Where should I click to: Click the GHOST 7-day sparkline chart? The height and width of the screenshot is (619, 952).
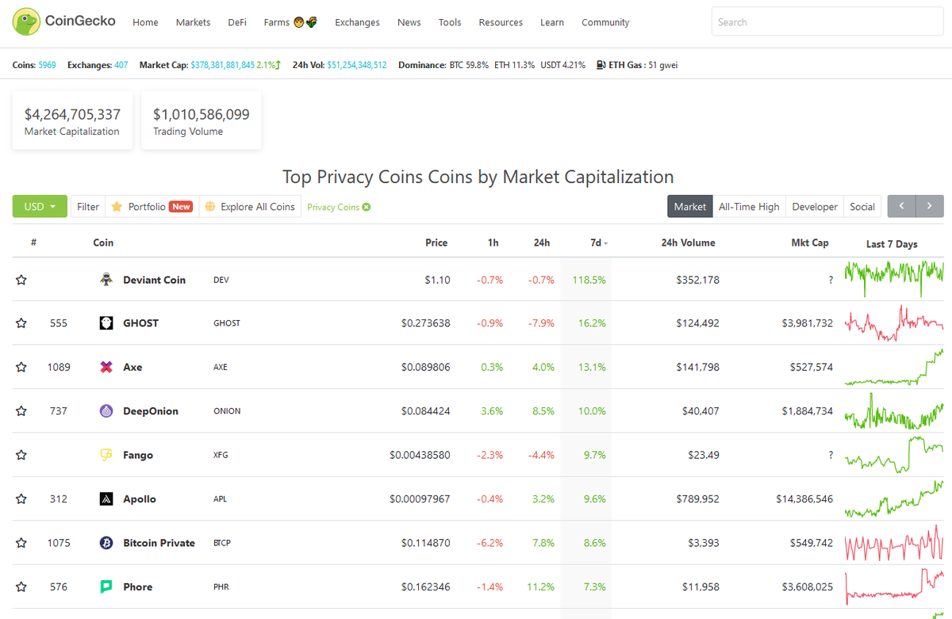(x=894, y=323)
